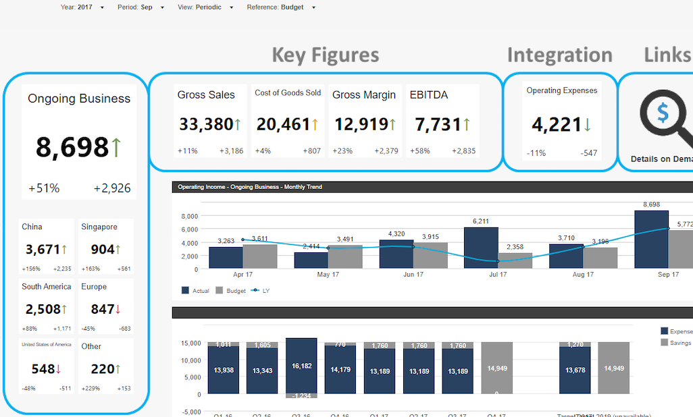Click the Expenses legend color swatch
This screenshot has height=417, width=693.
(x=664, y=331)
